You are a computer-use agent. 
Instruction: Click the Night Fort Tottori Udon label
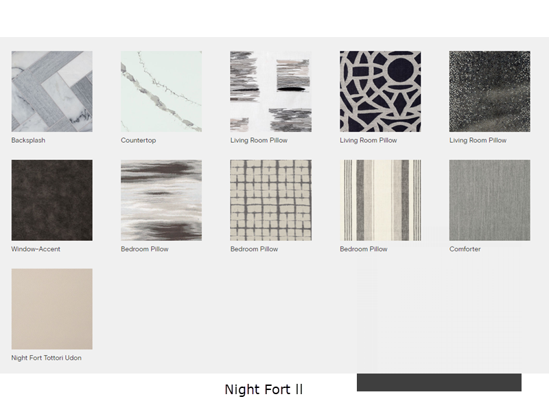[46, 358]
